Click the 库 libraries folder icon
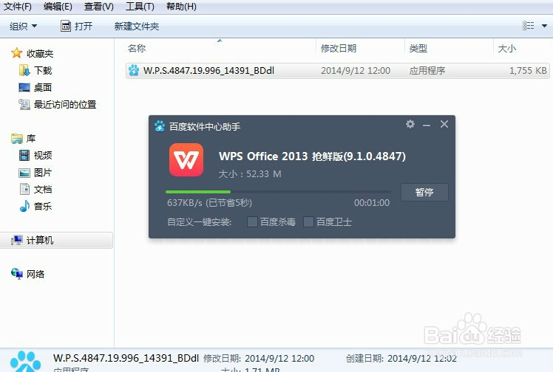Viewport: 553px width, 372px height. [16, 139]
